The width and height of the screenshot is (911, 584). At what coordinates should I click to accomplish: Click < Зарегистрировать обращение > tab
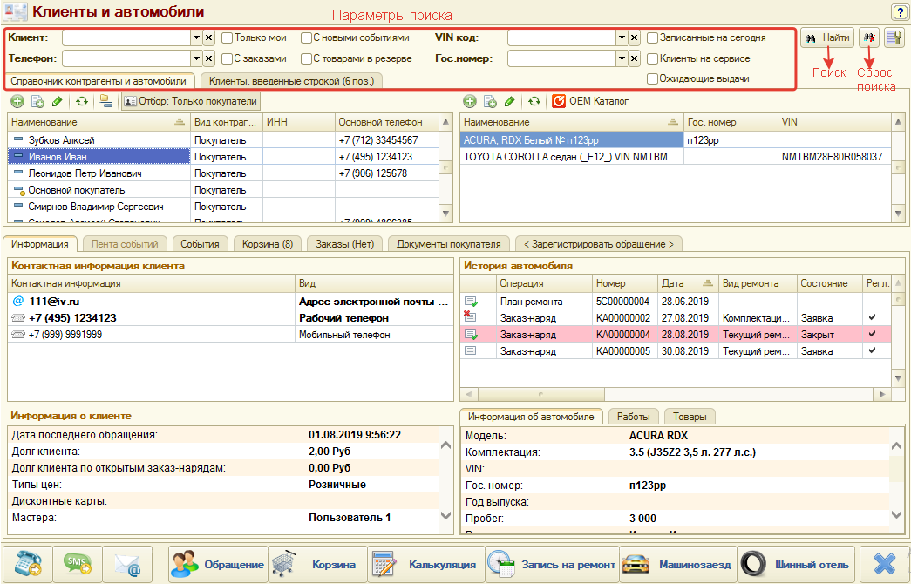[x=598, y=244]
